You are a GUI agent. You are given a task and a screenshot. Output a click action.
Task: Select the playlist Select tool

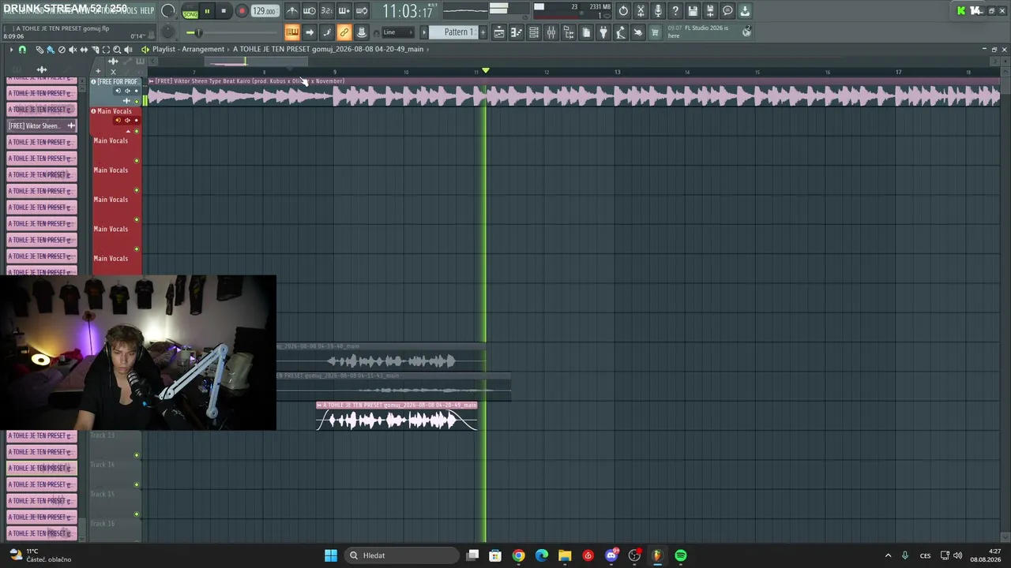[106, 49]
